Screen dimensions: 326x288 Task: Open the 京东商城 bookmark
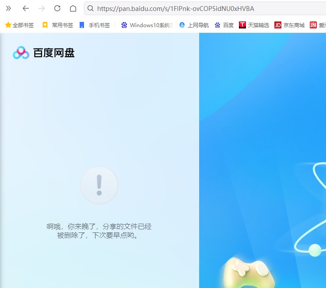pyautogui.click(x=289, y=25)
